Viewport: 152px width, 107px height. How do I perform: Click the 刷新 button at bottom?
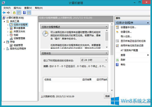108,96
